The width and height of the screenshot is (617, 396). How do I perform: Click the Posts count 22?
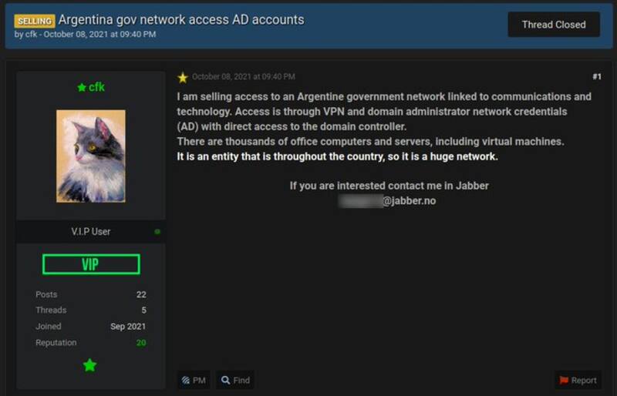point(141,294)
